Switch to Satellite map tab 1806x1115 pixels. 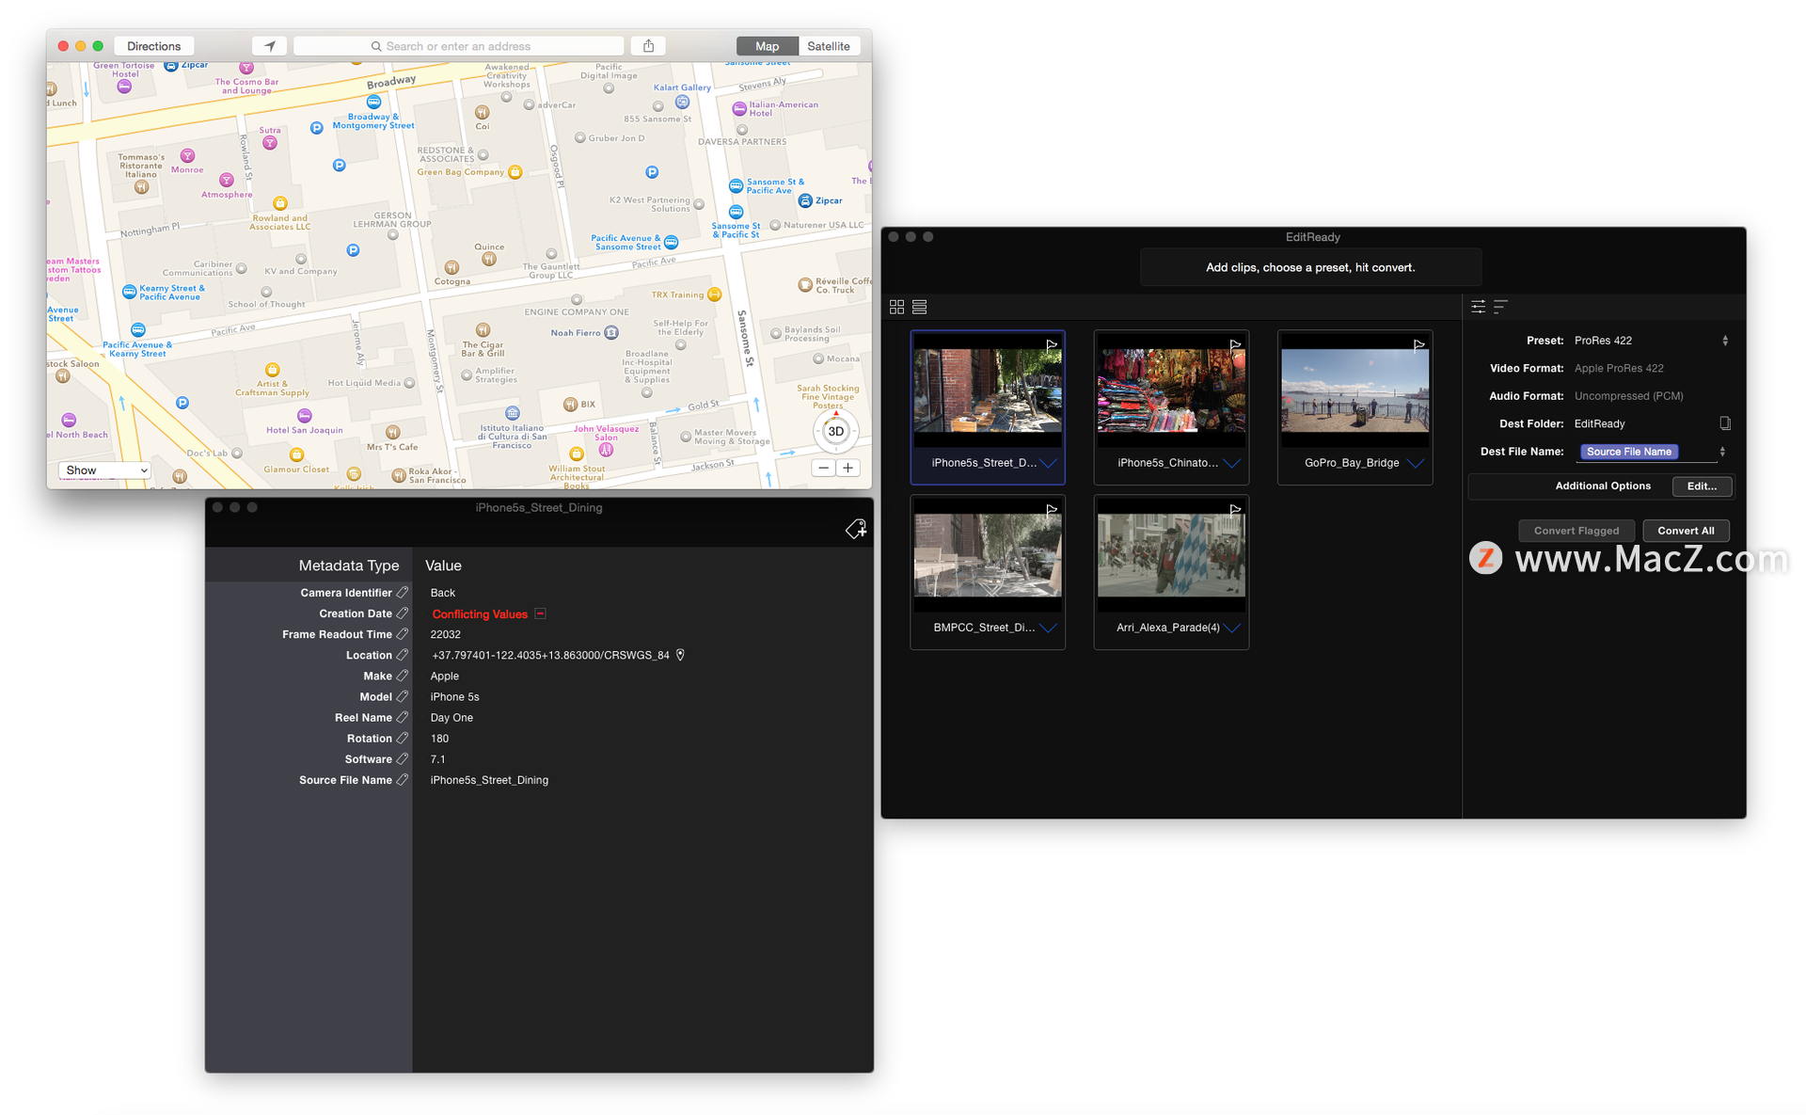[x=829, y=46]
